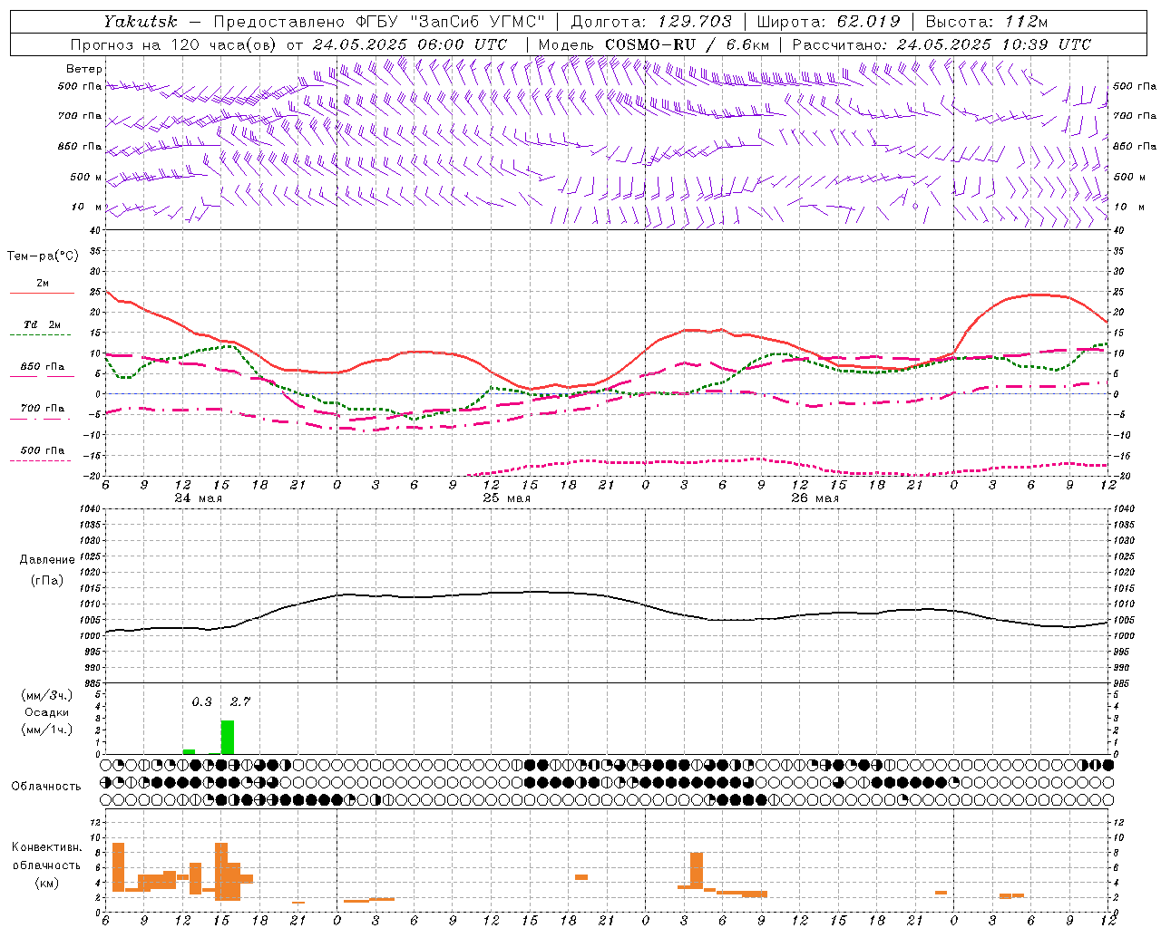This screenshot has height=928, width=1161.
Task: Click the '2.7' precipitation value
Action: pos(239,701)
